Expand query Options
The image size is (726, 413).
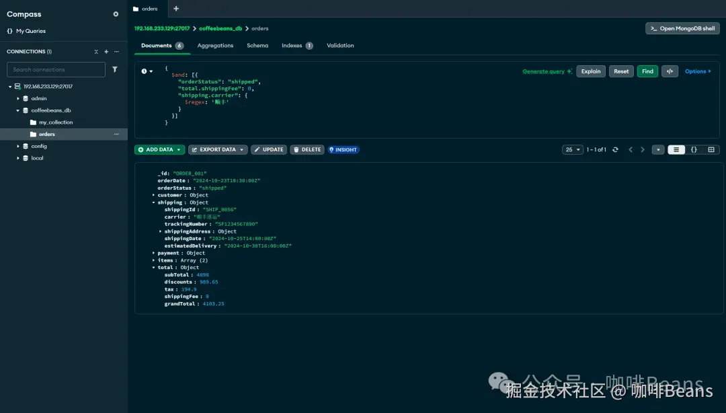point(698,71)
